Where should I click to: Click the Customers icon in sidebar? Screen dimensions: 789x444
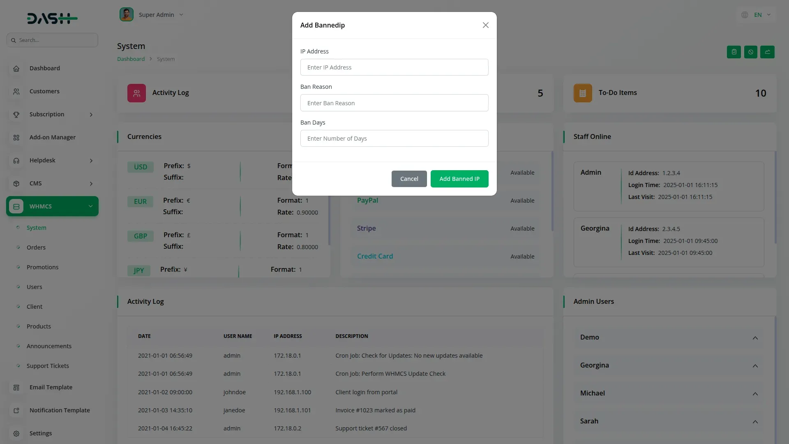16,92
